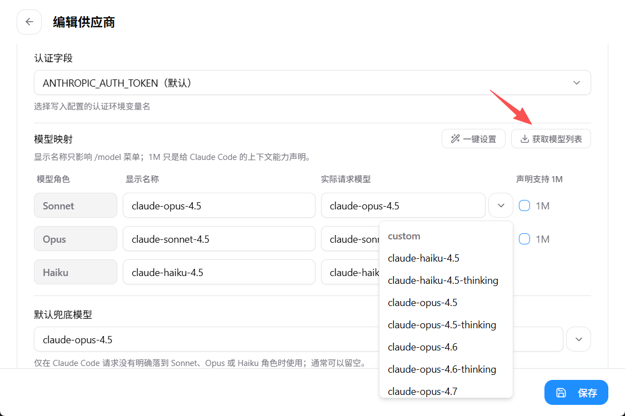
Task: Select claude-opus-4.7 from dropdown list
Action: pos(446,390)
